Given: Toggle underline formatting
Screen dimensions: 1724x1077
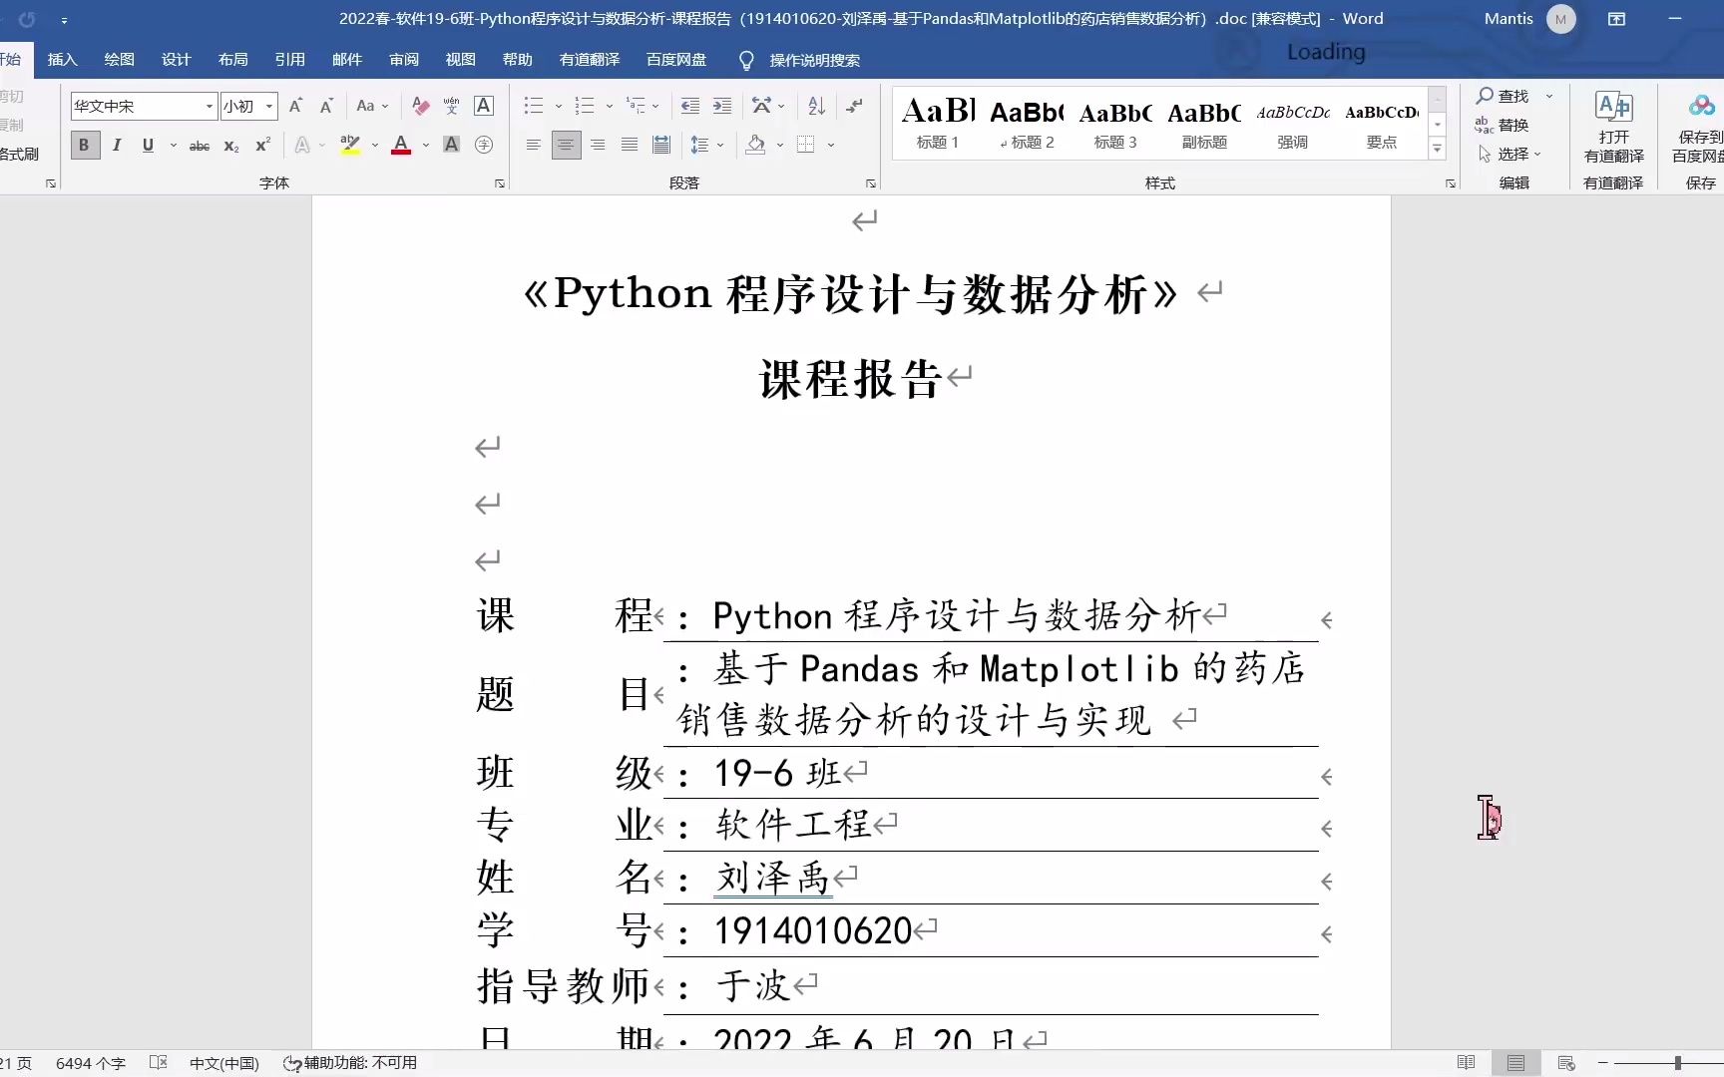Looking at the screenshot, I should (x=148, y=146).
